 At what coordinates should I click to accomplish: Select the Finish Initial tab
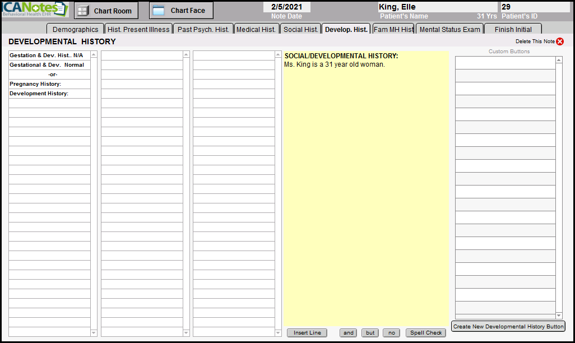point(513,30)
